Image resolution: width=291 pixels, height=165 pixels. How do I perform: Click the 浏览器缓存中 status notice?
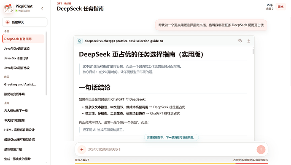point(171,137)
